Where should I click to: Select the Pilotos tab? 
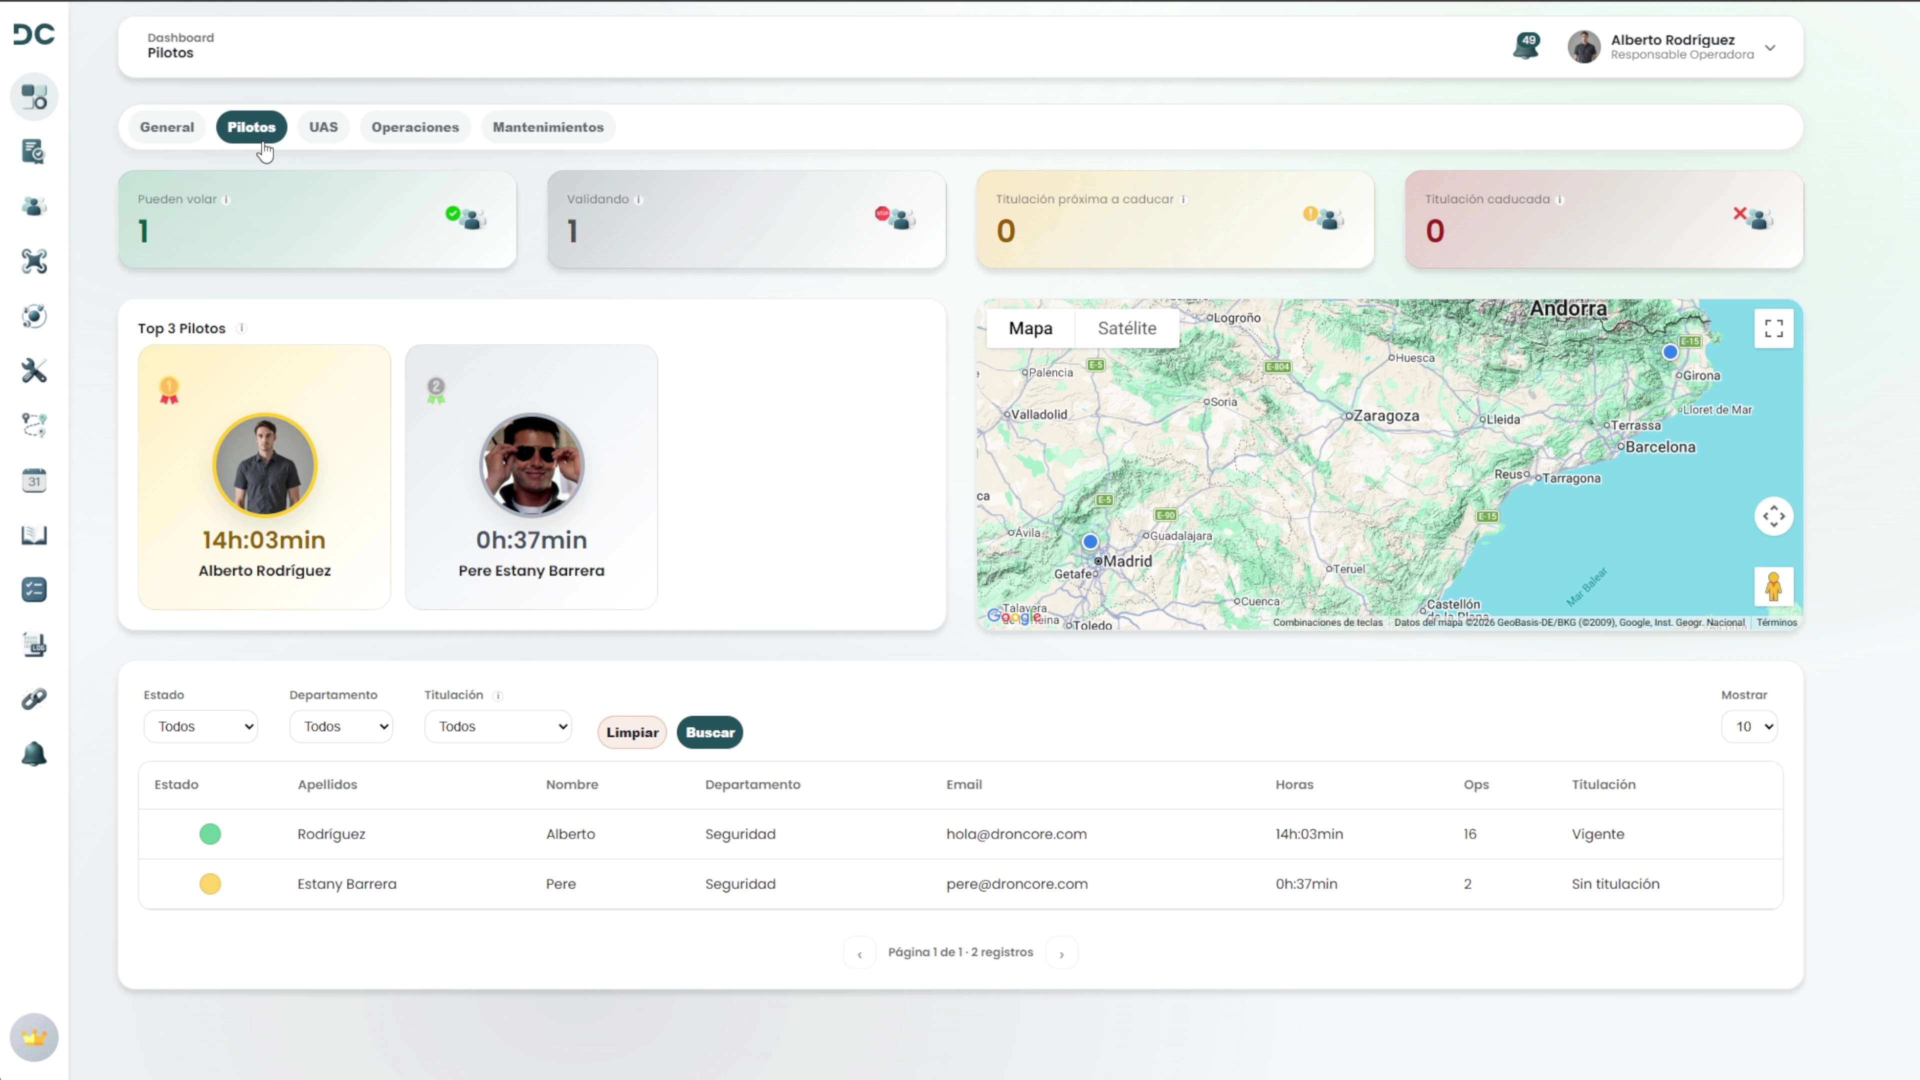click(x=252, y=127)
